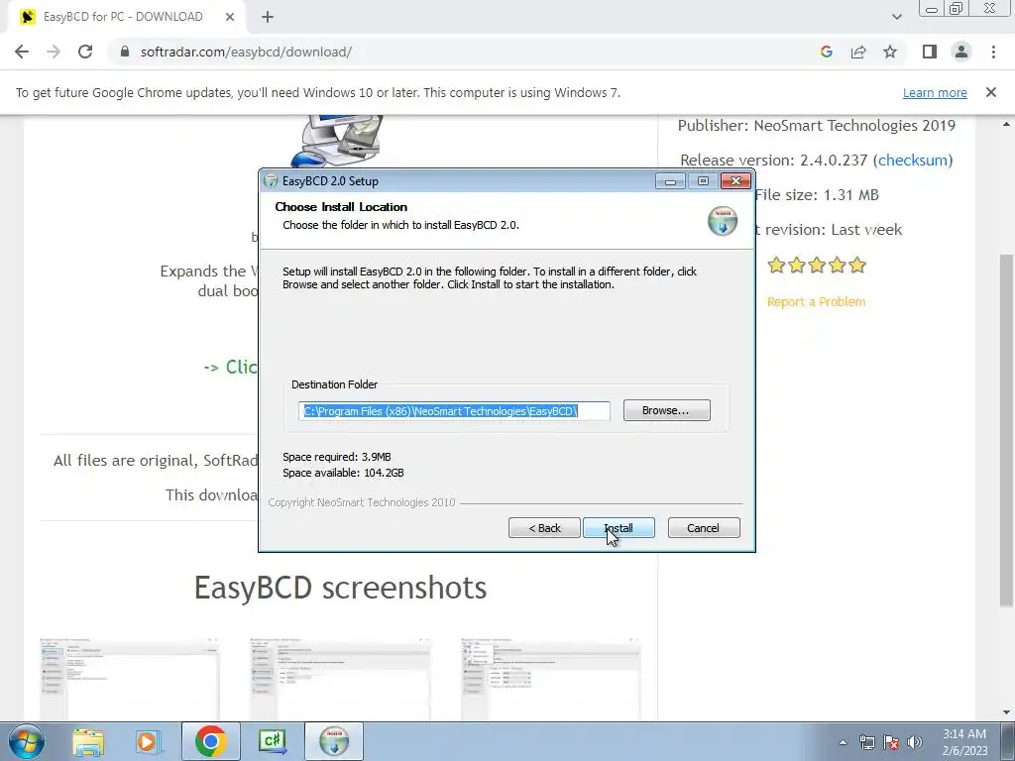Screen dimensions: 1015x761
Task: Open Windows Explorer from the taskbar
Action: 88,741
